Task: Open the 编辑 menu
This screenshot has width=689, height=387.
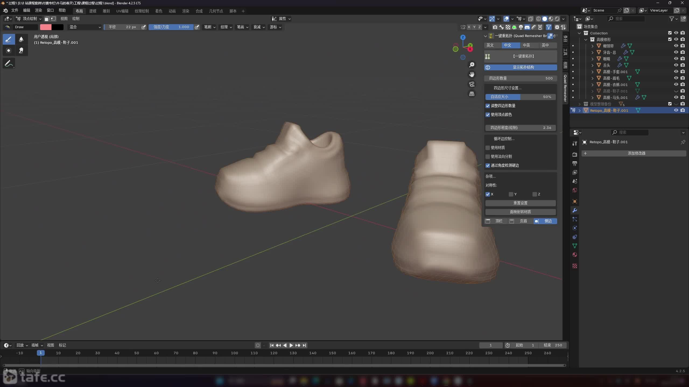Action: (x=26, y=10)
